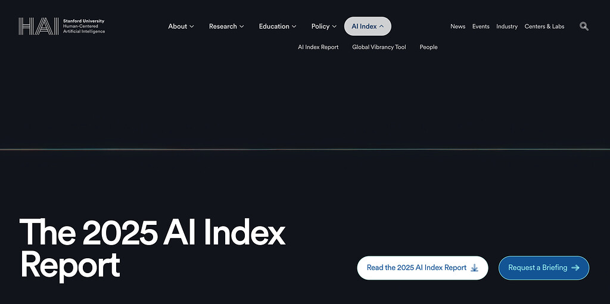Open Centers & Labs page
Viewport: 610px width, 304px height.
pyautogui.click(x=544, y=26)
